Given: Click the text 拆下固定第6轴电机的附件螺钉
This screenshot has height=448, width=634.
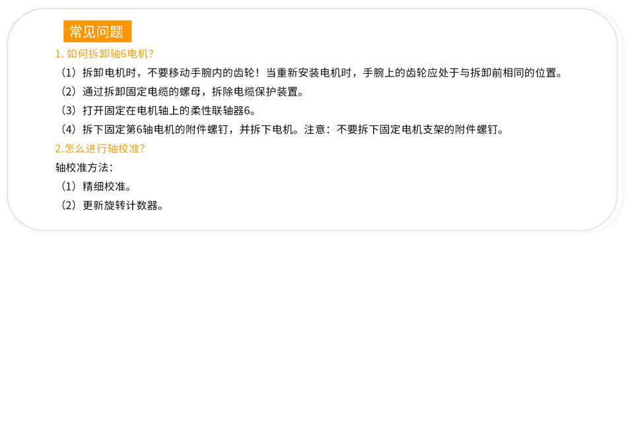Looking at the screenshot, I should (x=156, y=130).
